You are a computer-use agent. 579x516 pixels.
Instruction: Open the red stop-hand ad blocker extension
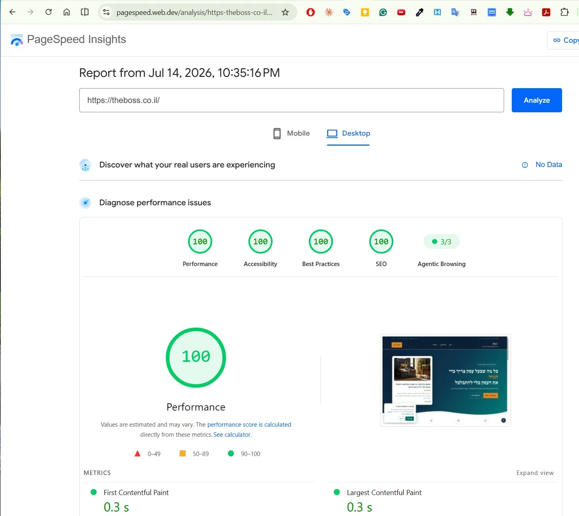[310, 12]
